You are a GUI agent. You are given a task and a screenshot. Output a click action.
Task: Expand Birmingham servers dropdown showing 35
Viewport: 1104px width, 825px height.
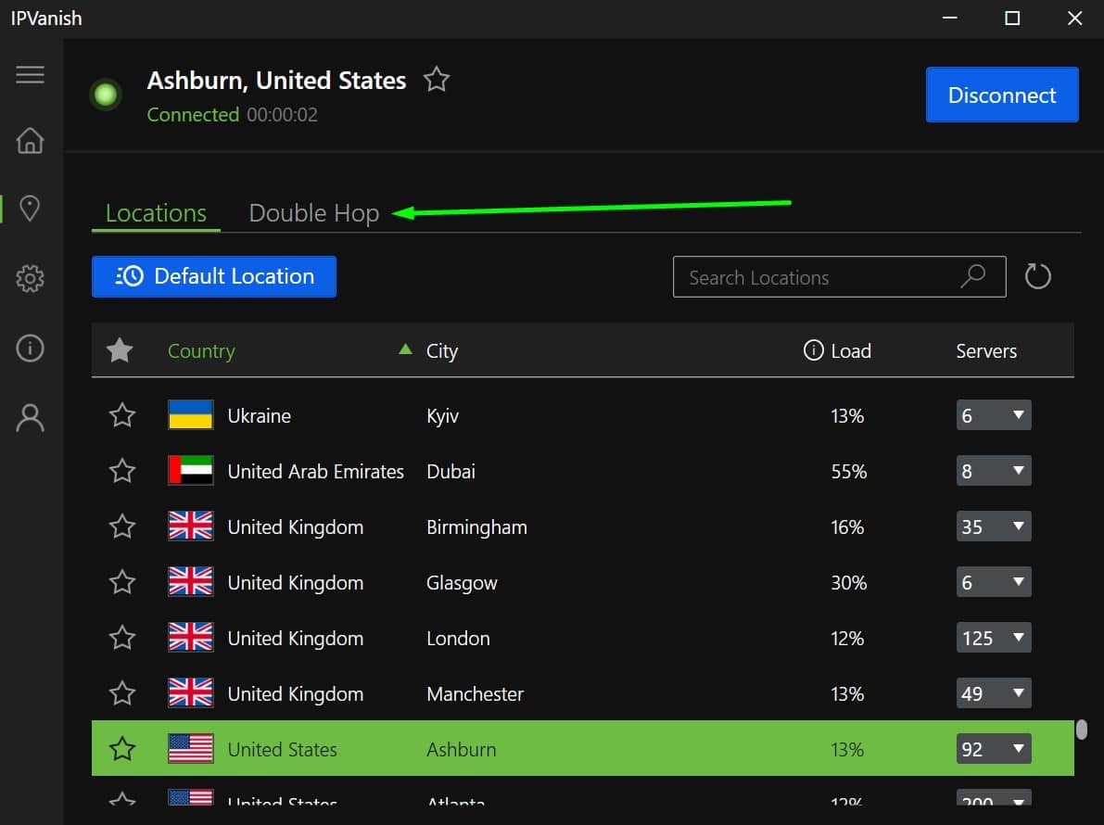coord(994,526)
